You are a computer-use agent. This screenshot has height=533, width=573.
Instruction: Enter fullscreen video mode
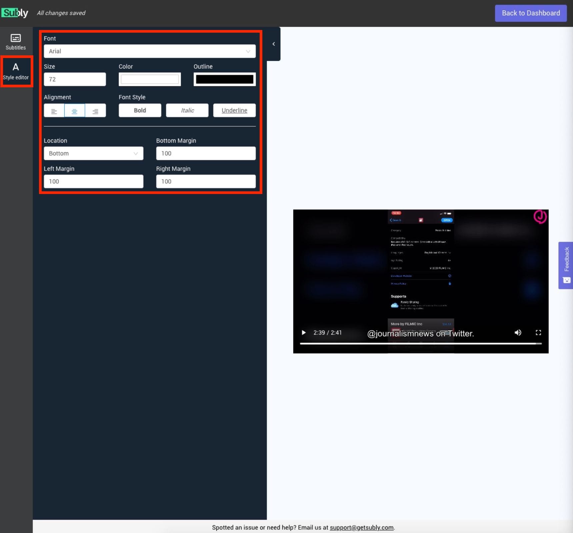pyautogui.click(x=538, y=333)
